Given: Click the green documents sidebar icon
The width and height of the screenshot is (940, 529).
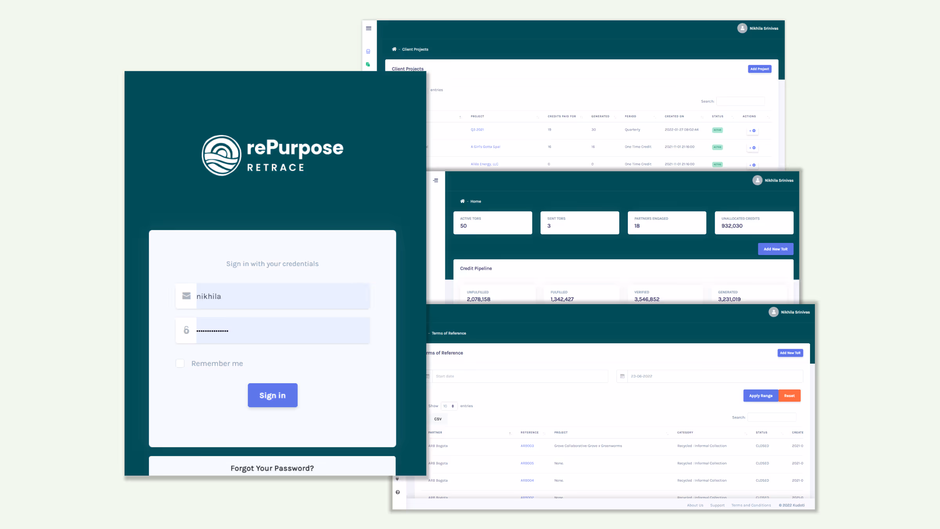Looking at the screenshot, I should pos(368,64).
